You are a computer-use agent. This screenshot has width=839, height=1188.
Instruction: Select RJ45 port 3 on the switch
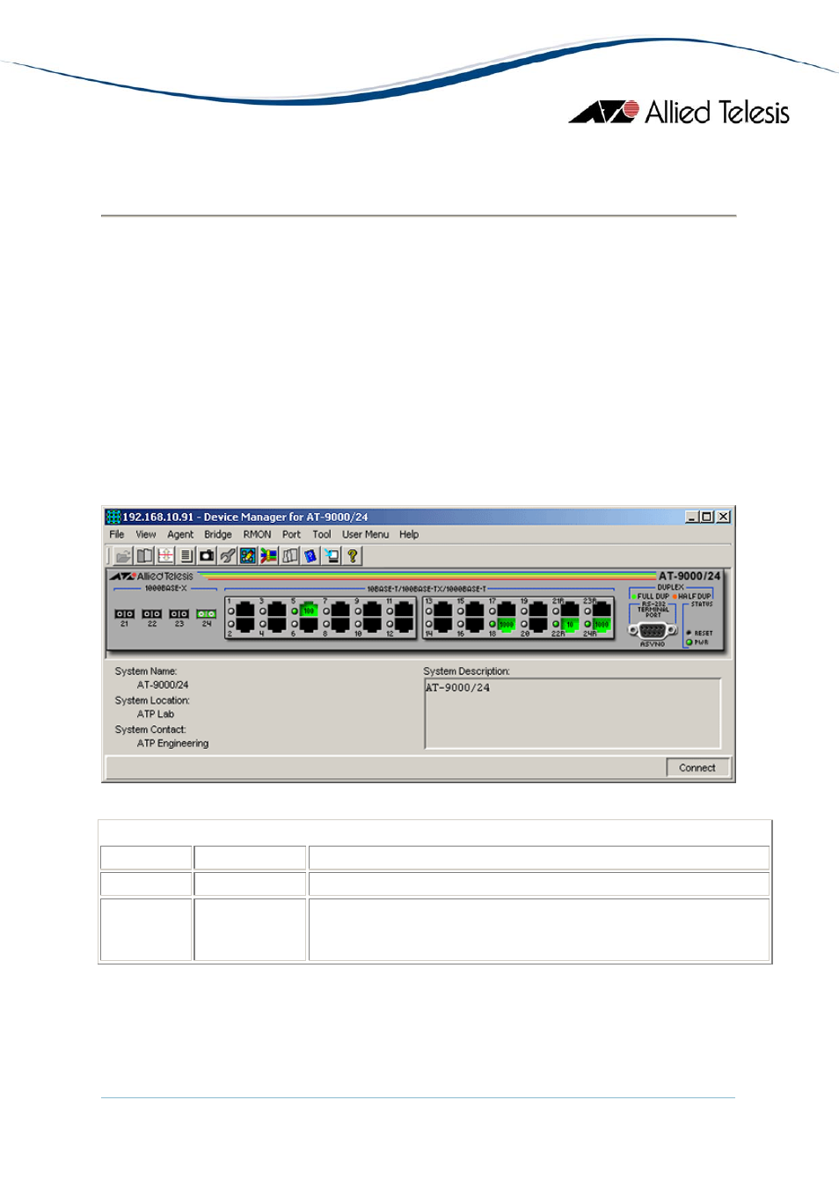277,609
